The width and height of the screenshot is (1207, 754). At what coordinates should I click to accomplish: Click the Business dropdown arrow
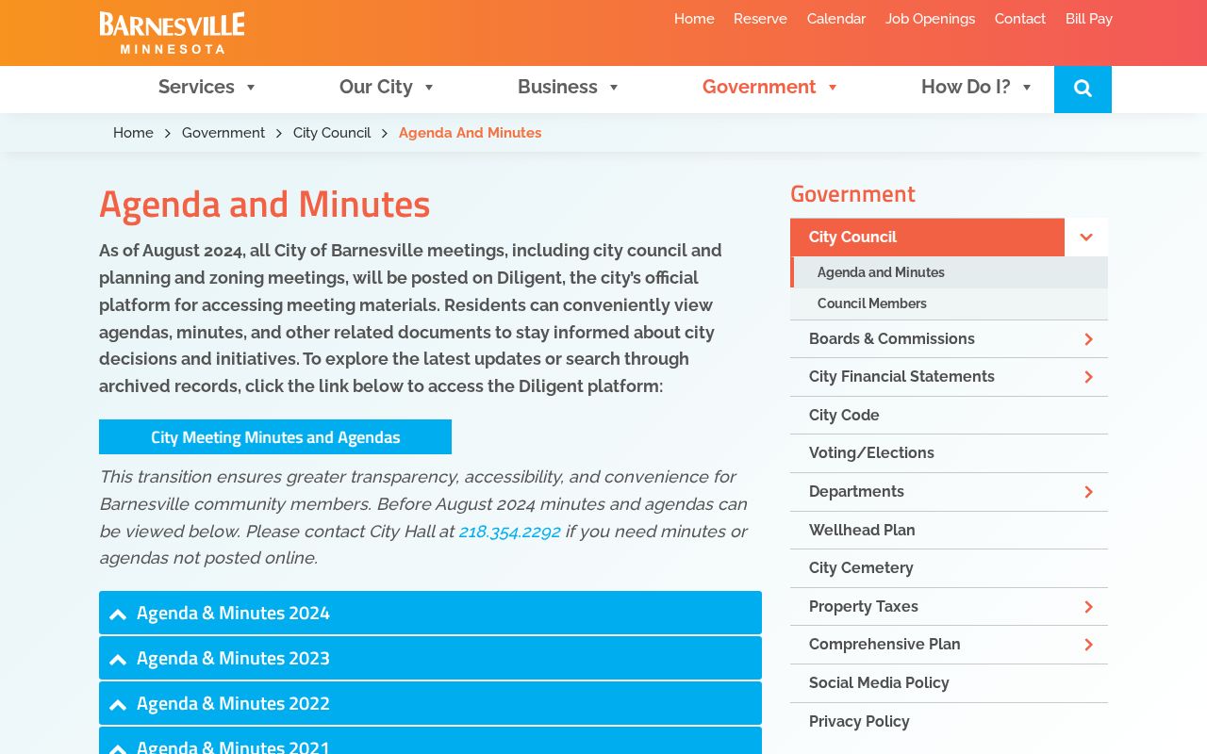pyautogui.click(x=614, y=88)
